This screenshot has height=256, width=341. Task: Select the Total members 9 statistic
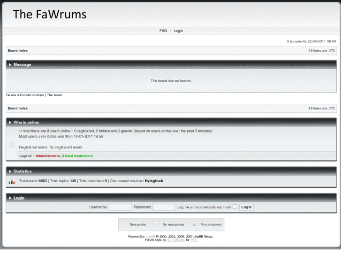click(x=93, y=181)
